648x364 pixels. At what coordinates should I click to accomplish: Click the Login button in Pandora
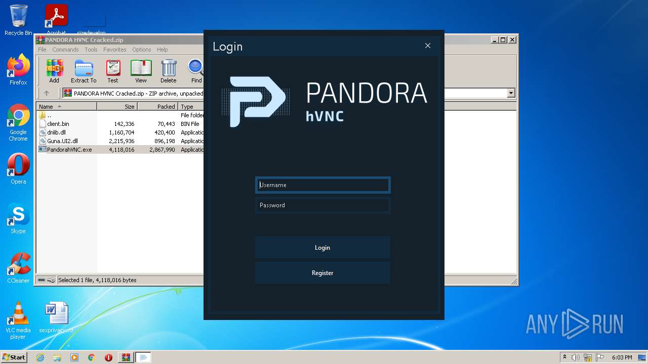click(322, 248)
